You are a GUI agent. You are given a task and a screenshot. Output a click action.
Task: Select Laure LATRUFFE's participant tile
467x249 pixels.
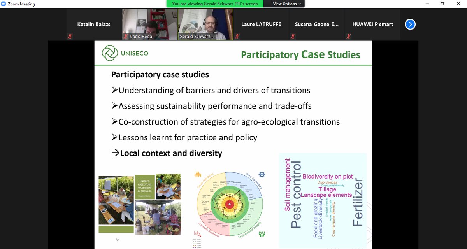coord(261,24)
